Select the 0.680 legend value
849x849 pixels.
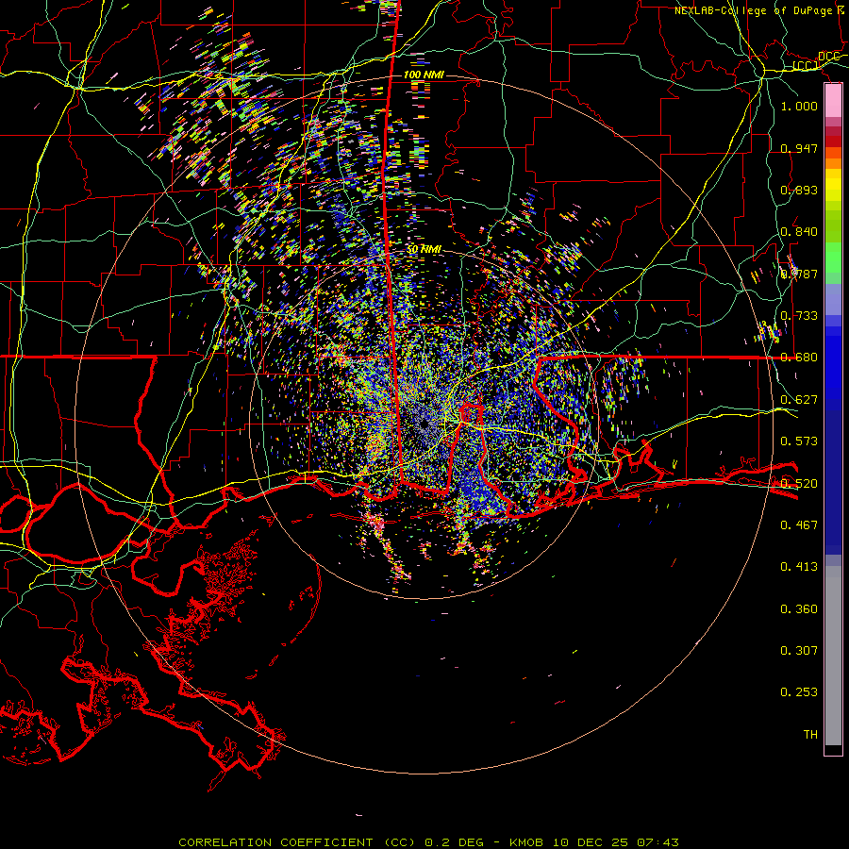799,358
